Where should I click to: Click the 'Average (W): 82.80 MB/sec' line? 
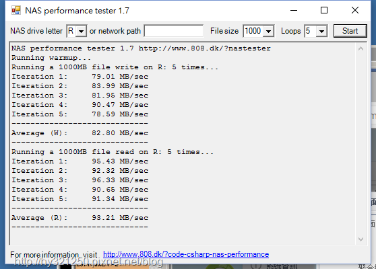[80, 133]
